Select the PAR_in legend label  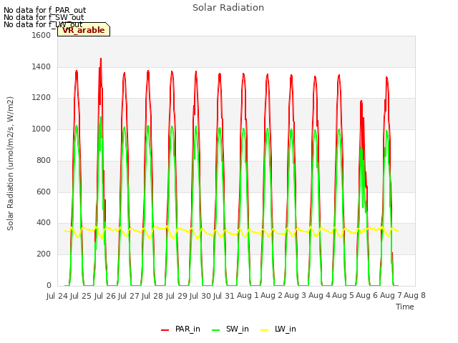pyautogui.click(x=187, y=329)
